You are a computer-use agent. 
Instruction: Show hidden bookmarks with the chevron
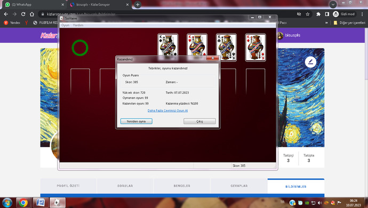click(326, 23)
